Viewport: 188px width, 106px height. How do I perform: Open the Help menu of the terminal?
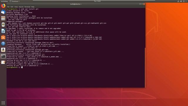(33, 7)
